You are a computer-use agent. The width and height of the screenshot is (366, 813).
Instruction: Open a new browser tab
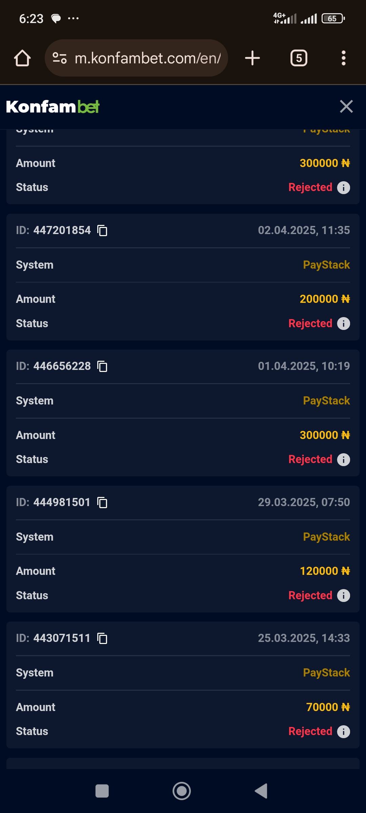click(252, 58)
